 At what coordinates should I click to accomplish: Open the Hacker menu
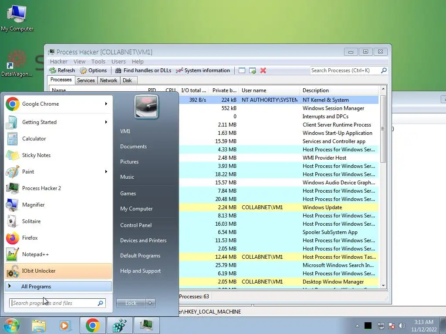[59, 61]
